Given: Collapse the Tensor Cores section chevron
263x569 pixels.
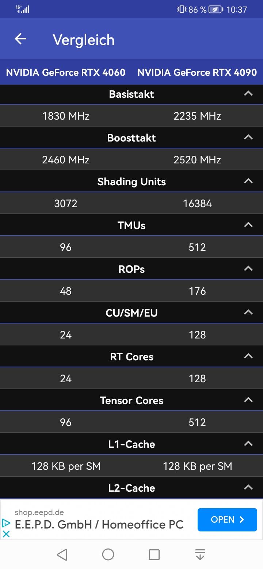Looking at the screenshot, I should pos(248,400).
